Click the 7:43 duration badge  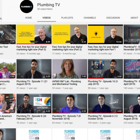tap(84, 76)
